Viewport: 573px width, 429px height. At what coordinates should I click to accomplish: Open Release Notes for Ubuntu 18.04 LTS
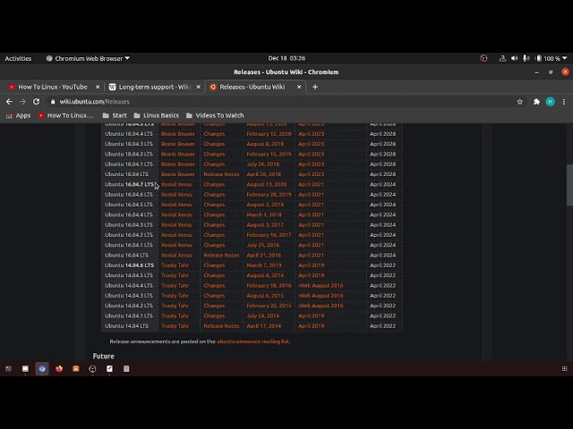221,174
